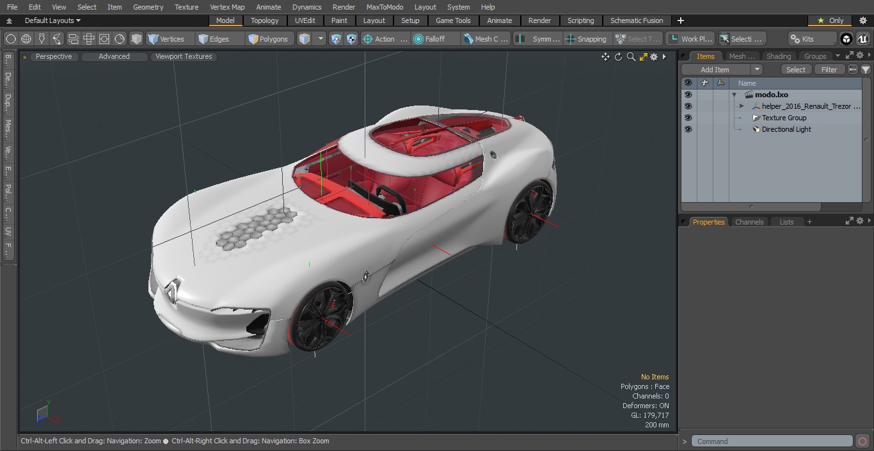Toggle the Falloff button
Image resolution: width=874 pixels, height=451 pixels.
click(x=436, y=39)
